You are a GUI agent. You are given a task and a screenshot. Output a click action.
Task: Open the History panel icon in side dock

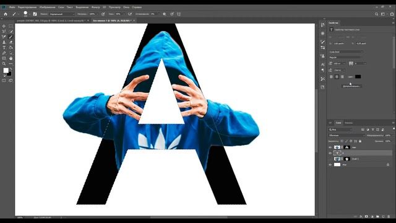point(322,25)
